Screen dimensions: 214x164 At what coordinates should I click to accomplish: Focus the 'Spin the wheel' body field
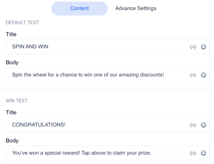pyautogui.click(x=96, y=75)
